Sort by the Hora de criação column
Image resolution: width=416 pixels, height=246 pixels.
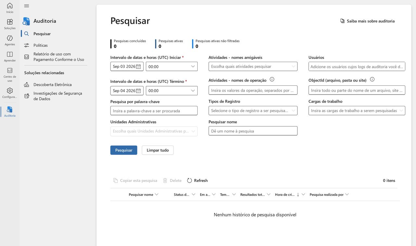click(x=285, y=194)
